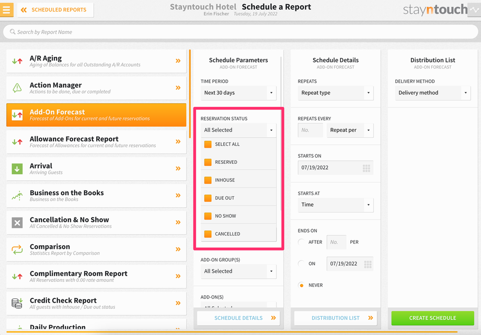The width and height of the screenshot is (481, 335).
Task: Click the Business on the Books chevron
Action: click(x=178, y=196)
